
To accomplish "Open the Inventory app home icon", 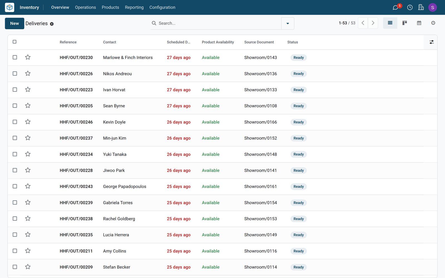I will click(9, 7).
